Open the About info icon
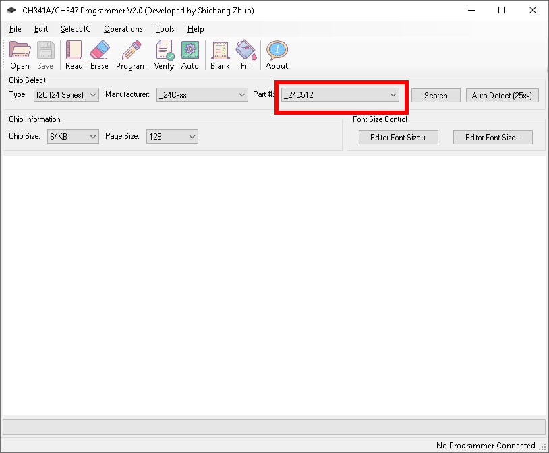 coord(277,55)
